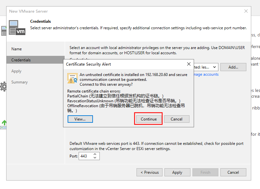260x189 pixels.
Task: Click Apply button at wizard bottom
Action: (x=177, y=172)
